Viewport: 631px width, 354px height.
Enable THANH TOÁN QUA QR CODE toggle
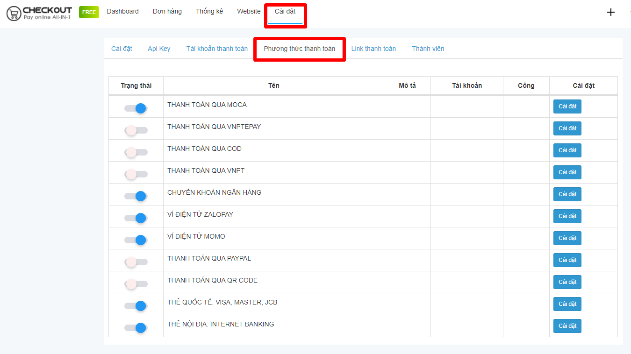136,284
